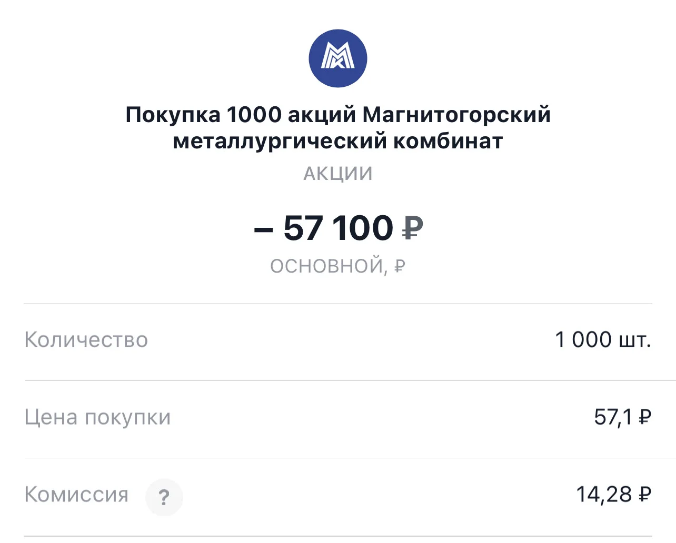Screen dimensions: 676x543
Task: Click the word Покупка in the heading
Action: (x=173, y=115)
